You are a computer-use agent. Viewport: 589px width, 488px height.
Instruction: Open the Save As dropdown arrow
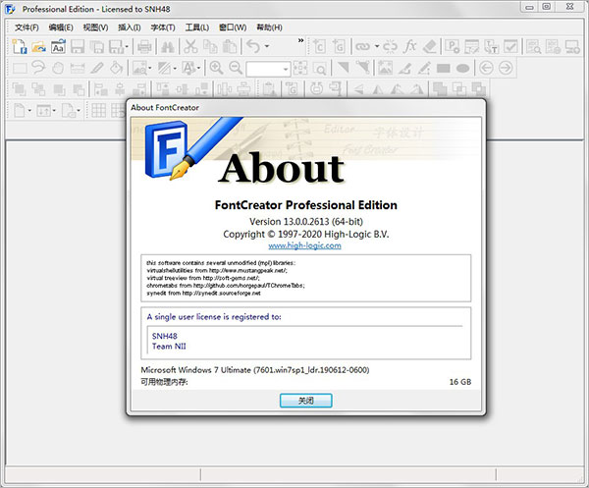click(127, 46)
